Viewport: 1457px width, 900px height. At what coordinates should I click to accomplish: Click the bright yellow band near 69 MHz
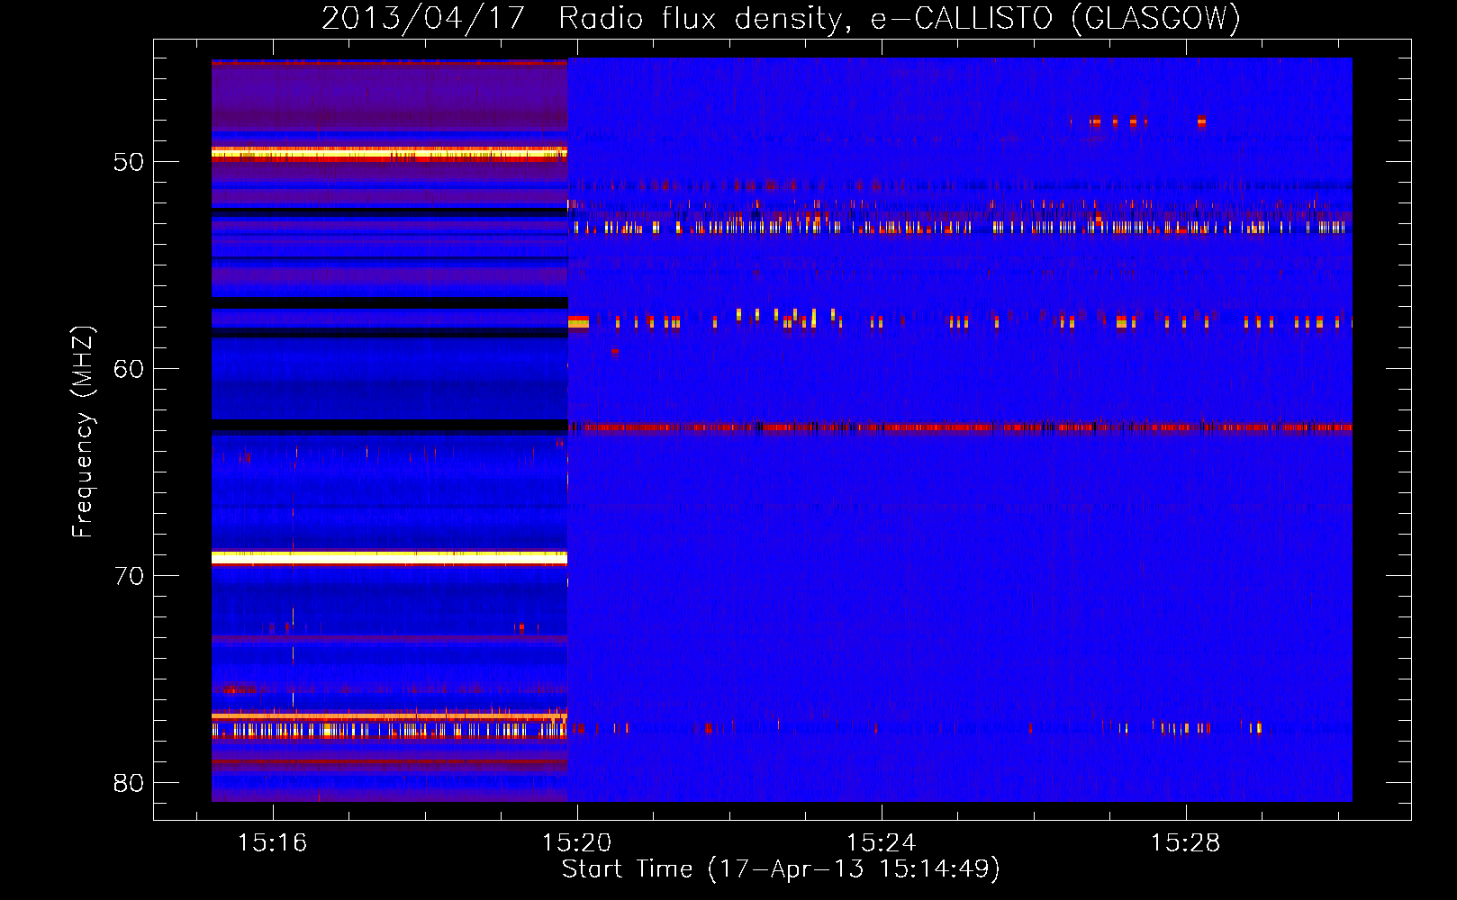(x=389, y=559)
